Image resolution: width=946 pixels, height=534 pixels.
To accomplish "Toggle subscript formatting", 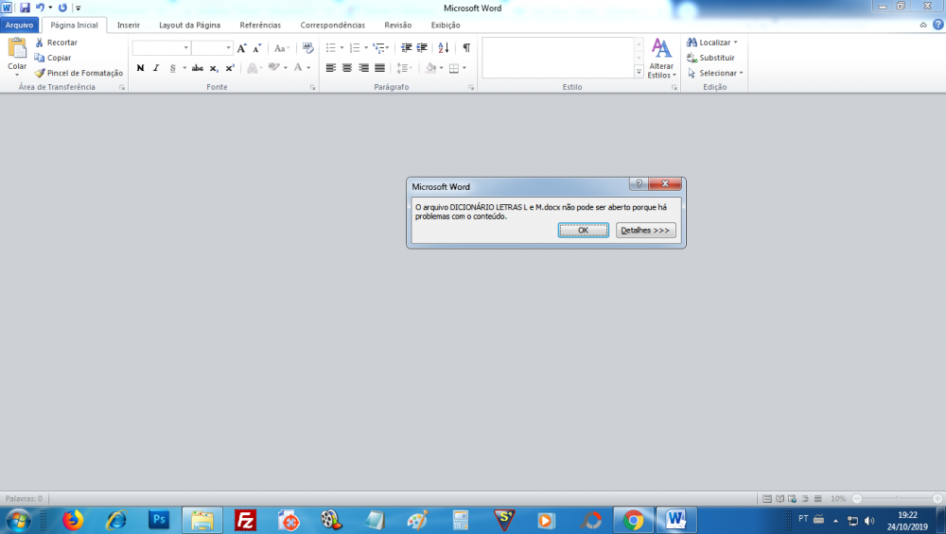I will tap(214, 68).
